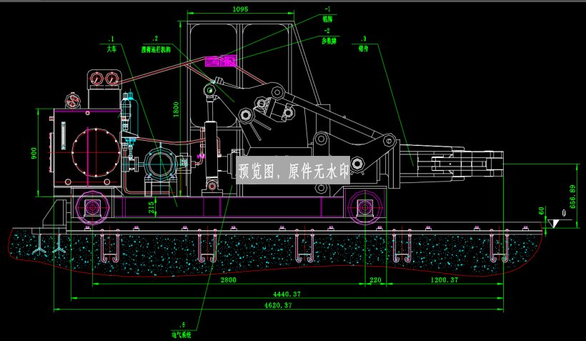This screenshot has height=341, width=586.
Task: Pick the 900 vertical dimension text
Action: pos(34,153)
